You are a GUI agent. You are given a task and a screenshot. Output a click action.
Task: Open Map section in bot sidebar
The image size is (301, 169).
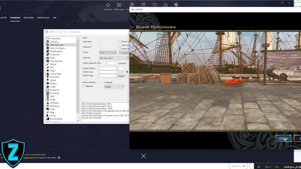52,113
